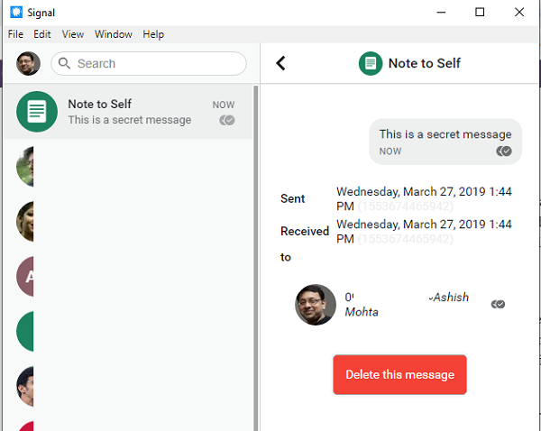Image resolution: width=541 pixels, height=431 pixels.
Task: Open the Window menu
Action: click(x=114, y=34)
